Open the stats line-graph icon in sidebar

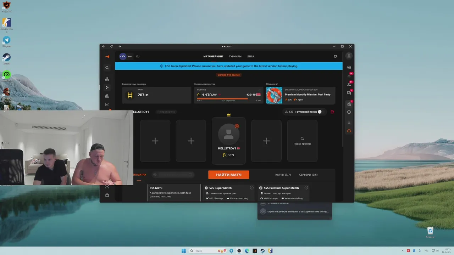pos(107,104)
